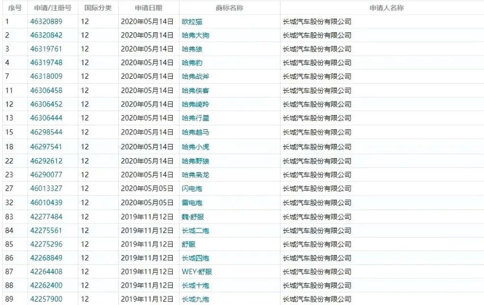Open registration number 42264408 link

pos(46,272)
